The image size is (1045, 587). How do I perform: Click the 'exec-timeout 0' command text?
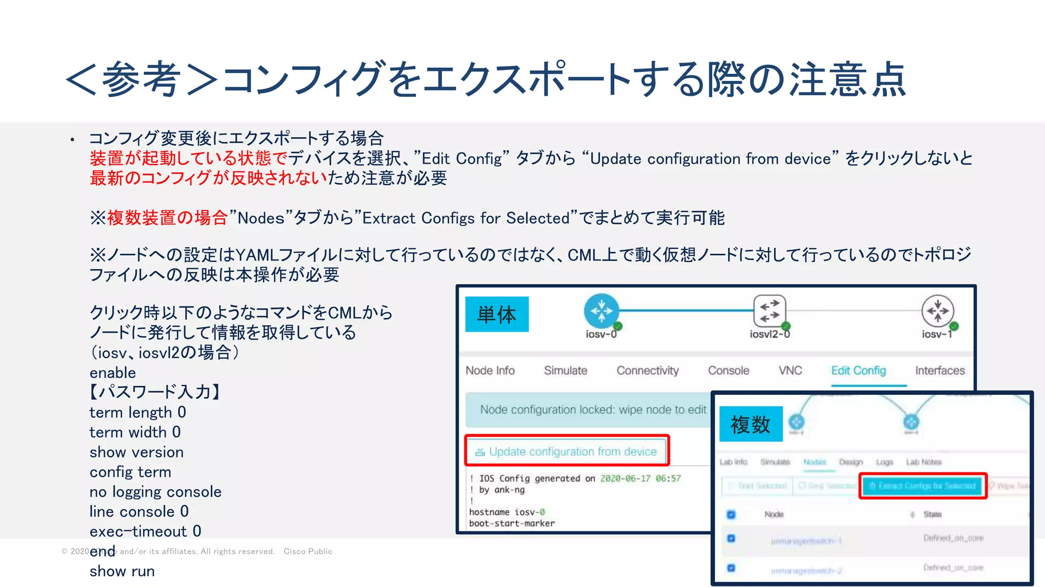tap(145, 531)
